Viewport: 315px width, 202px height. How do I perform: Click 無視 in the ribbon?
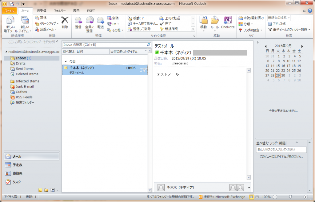pos(41,18)
